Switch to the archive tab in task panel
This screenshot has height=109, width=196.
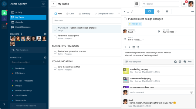(x=167, y=11)
